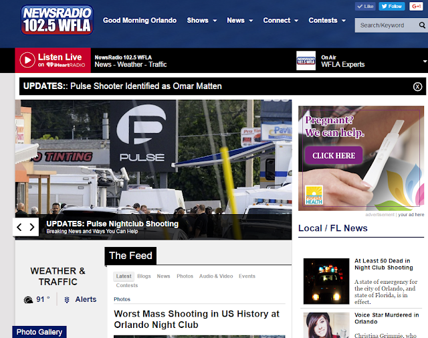The height and width of the screenshot is (338, 428).
Task: Click the Google +1 button
Action: tap(416, 6)
